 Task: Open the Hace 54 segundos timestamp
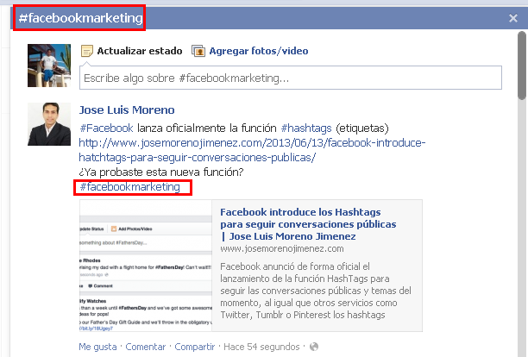coord(261,347)
